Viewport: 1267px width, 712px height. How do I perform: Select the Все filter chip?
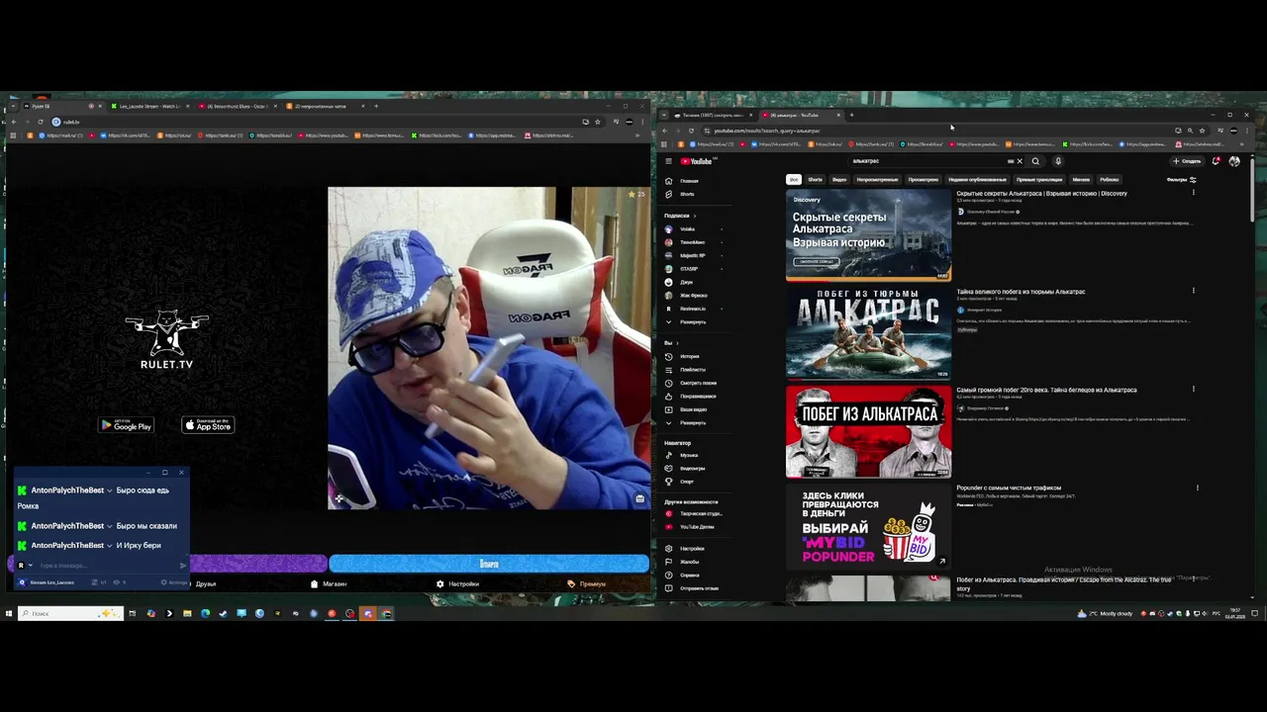[x=793, y=180]
